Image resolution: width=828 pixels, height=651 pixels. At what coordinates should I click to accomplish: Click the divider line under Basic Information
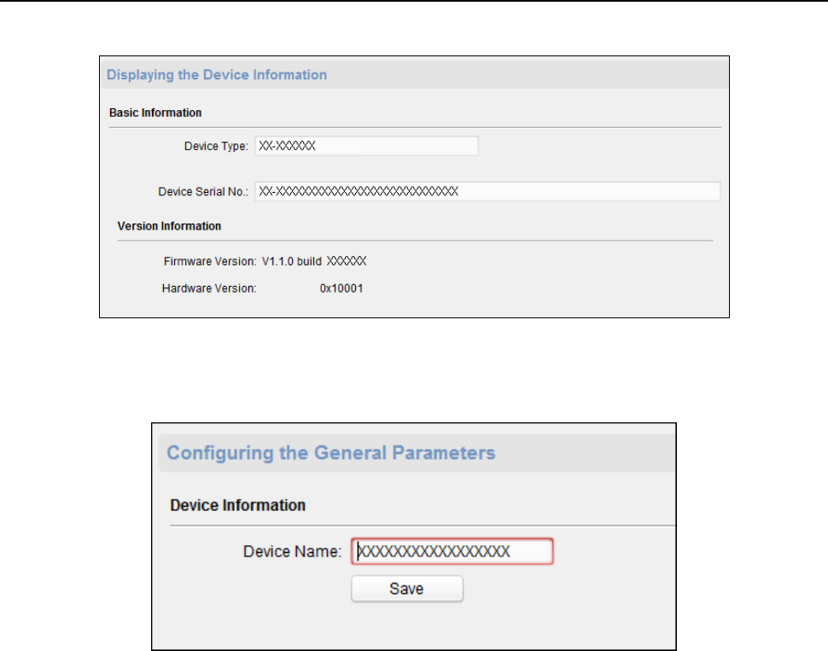click(x=415, y=127)
